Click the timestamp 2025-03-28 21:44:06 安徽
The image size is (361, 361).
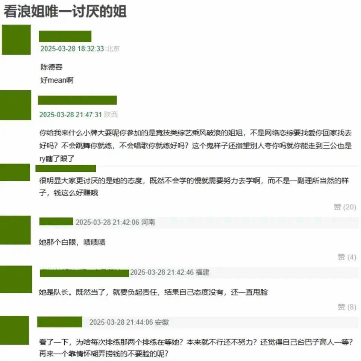(x=129, y=322)
